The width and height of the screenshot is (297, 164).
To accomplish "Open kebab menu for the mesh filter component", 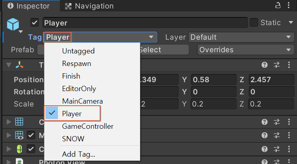I will click(289, 122).
